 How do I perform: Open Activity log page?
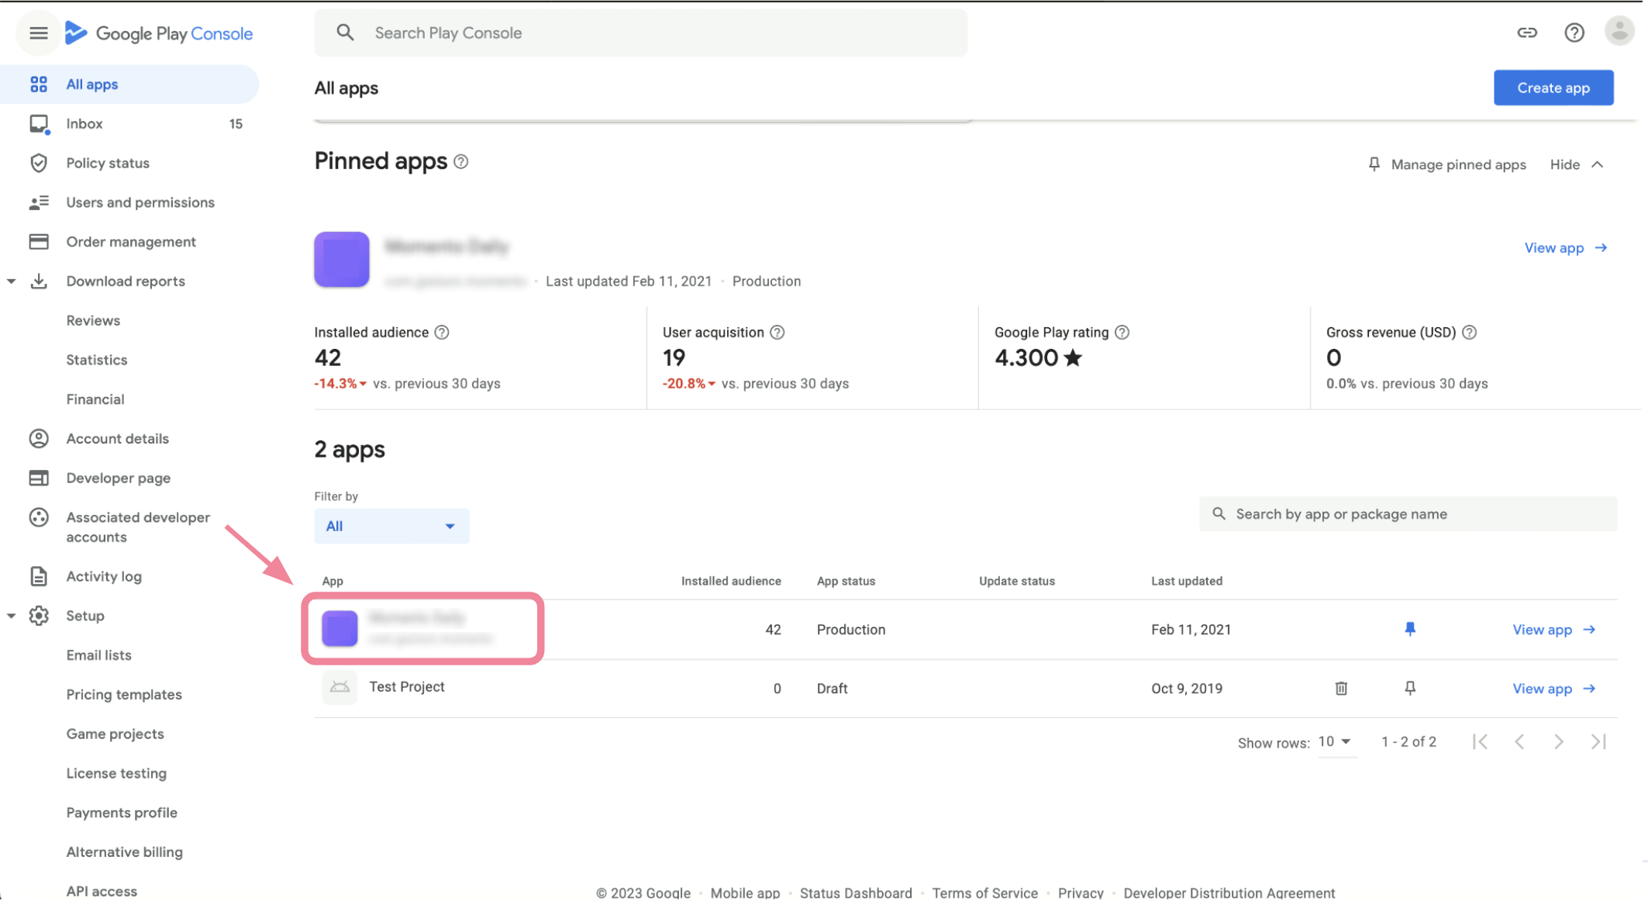(104, 576)
